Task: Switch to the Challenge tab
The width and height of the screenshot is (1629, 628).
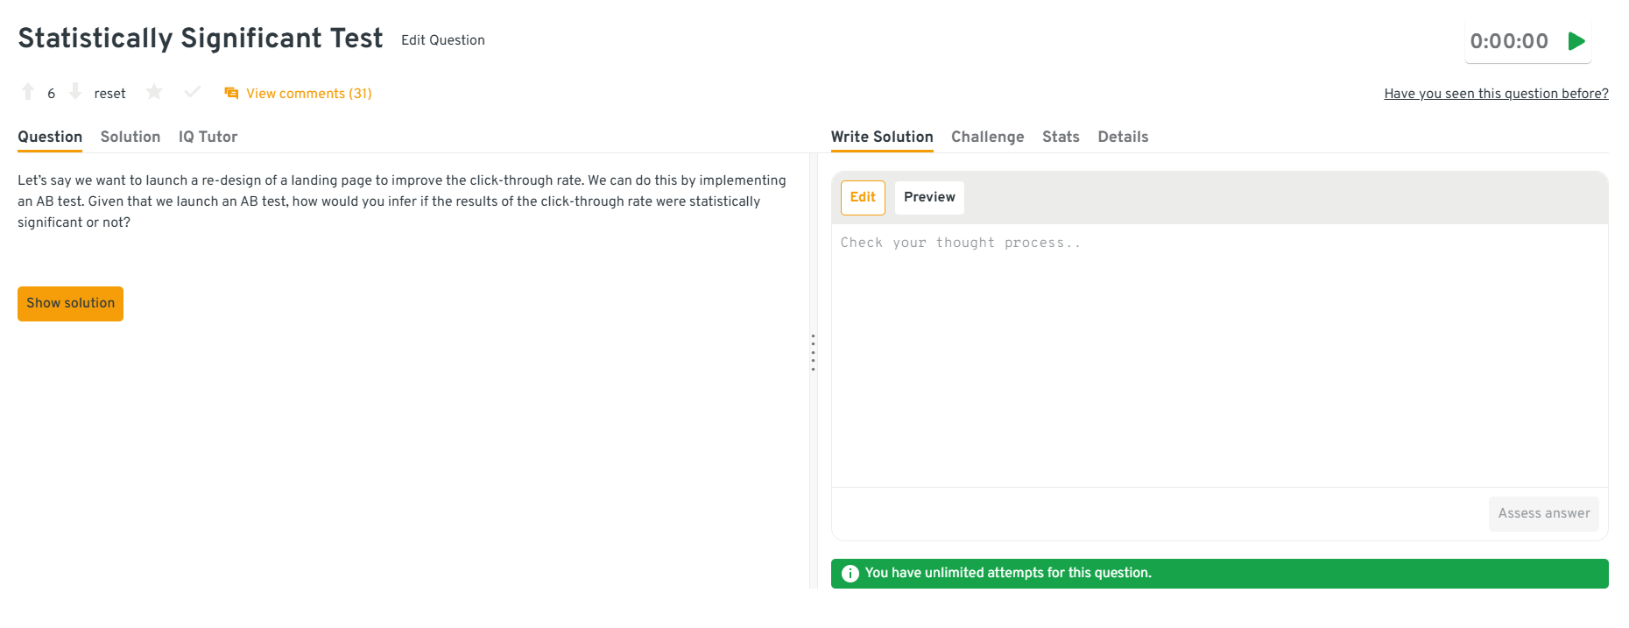Action: [987, 137]
